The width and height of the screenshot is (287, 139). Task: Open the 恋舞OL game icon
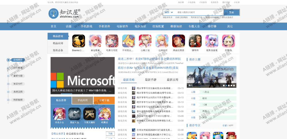point(229,41)
